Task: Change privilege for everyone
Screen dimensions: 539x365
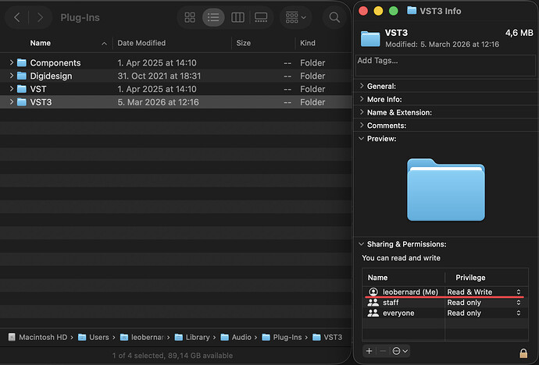Action: (x=484, y=313)
